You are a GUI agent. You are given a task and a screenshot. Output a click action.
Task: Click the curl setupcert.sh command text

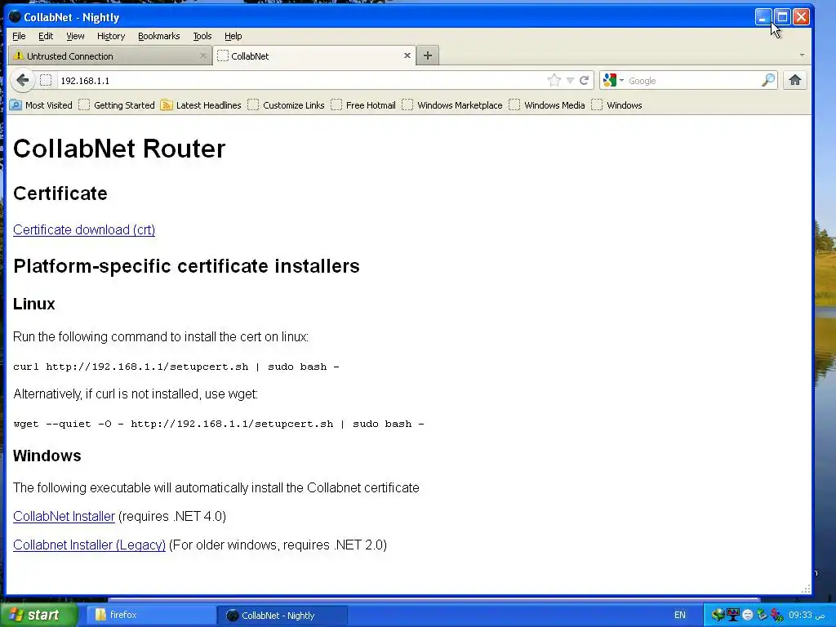tap(176, 367)
